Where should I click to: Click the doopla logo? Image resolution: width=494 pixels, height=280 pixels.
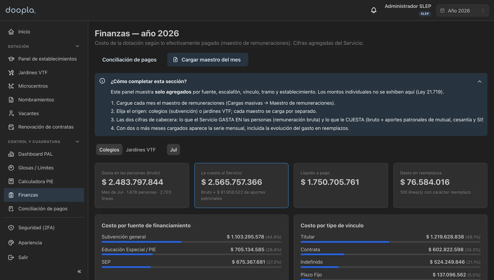coord(21,10)
